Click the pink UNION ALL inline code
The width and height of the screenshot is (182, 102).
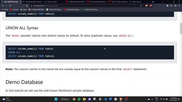tap(125, 36)
